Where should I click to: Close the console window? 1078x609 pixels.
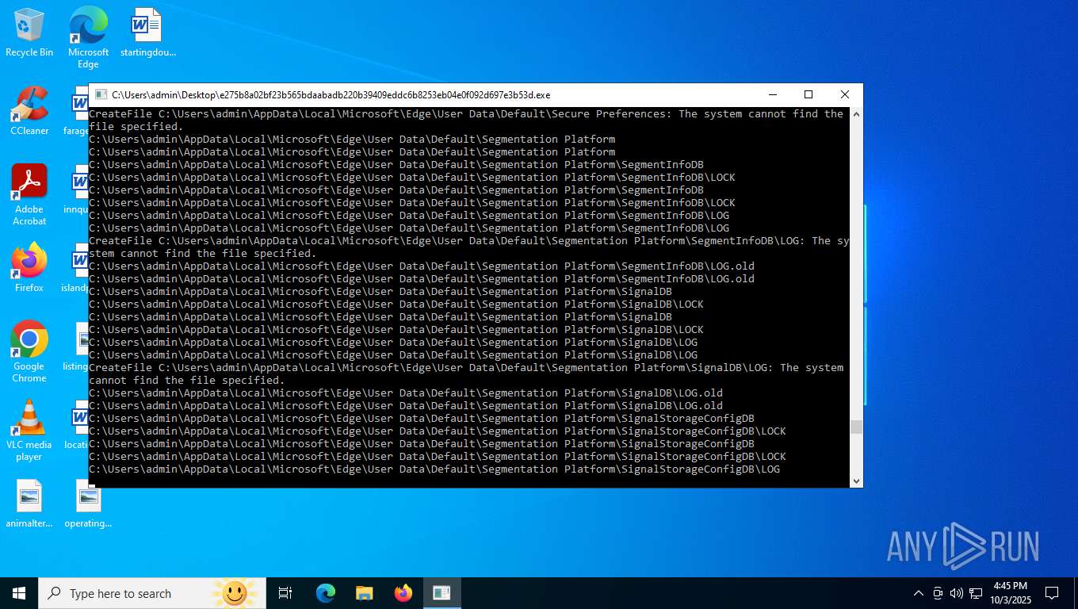[845, 94]
